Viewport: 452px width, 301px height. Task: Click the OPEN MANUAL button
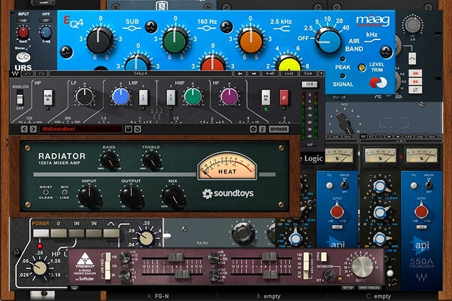pyautogui.click(x=370, y=288)
